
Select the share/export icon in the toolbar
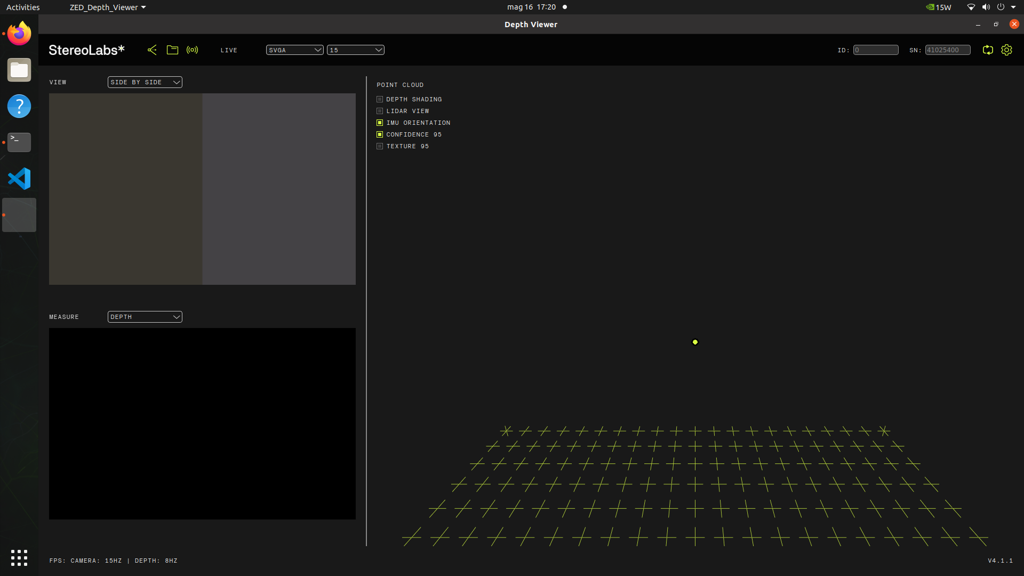tap(152, 50)
